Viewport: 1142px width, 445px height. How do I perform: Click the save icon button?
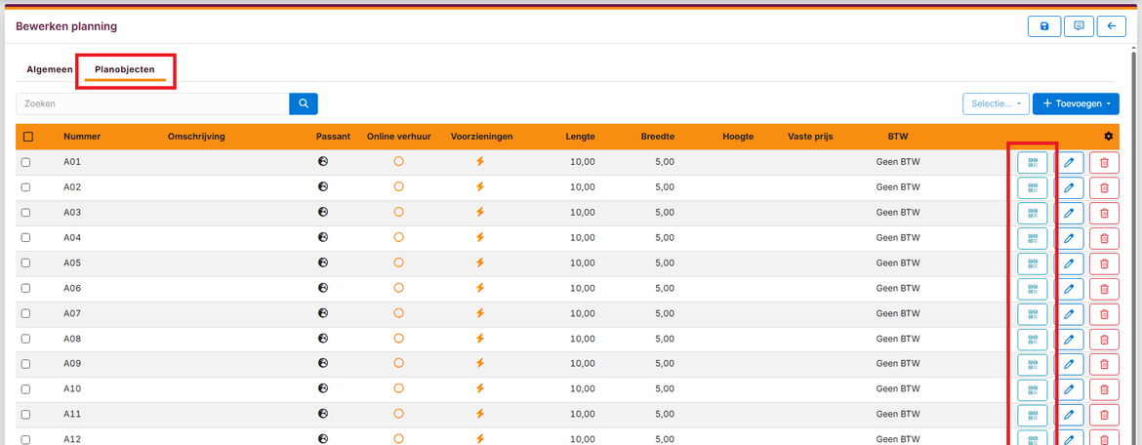click(1044, 26)
